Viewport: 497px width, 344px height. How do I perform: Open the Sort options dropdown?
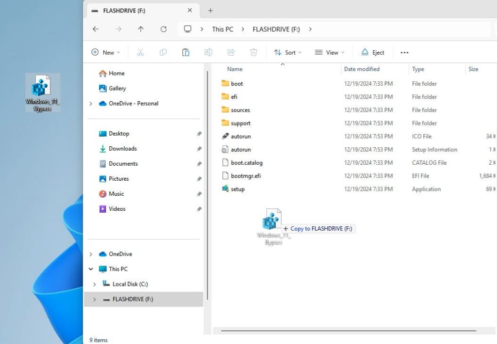tap(287, 52)
